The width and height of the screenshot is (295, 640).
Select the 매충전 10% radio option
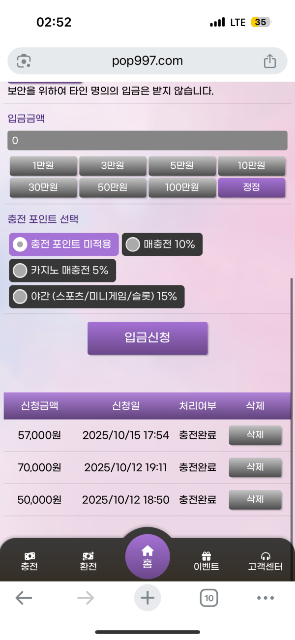[x=133, y=244]
